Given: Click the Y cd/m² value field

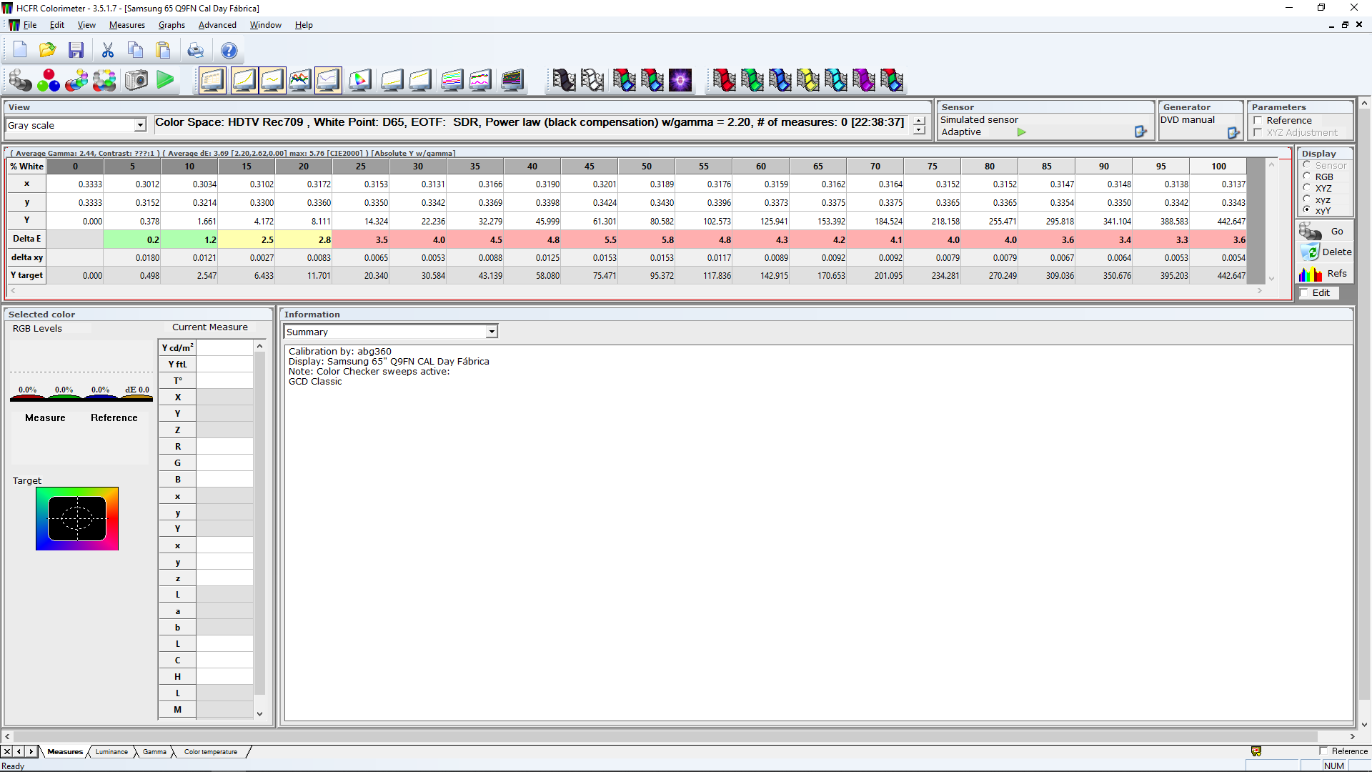Looking at the screenshot, I should coord(224,347).
